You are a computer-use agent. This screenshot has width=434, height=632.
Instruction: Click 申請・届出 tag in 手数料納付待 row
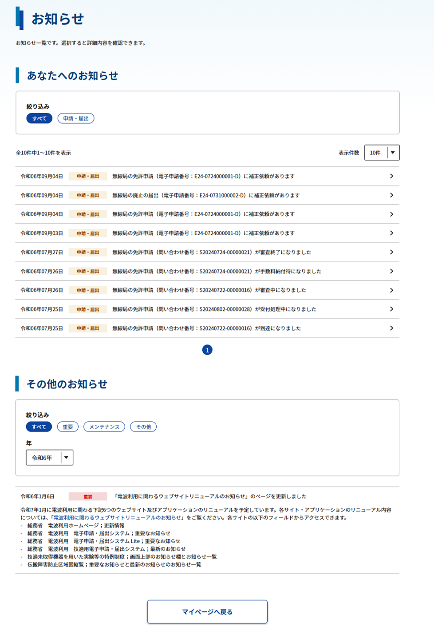click(88, 271)
